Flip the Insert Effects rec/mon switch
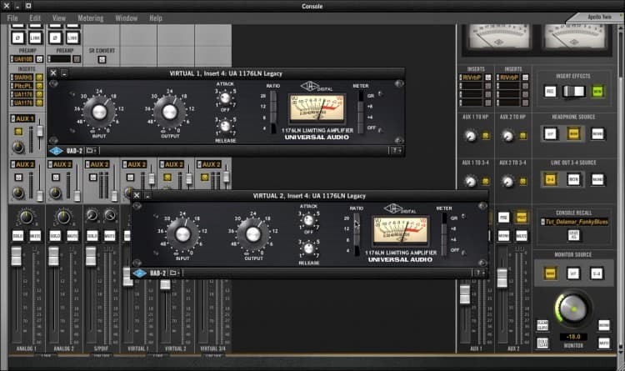 tap(573, 92)
